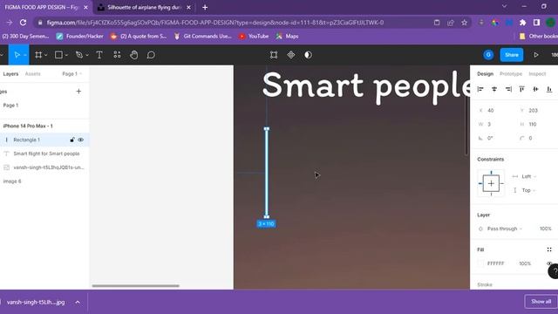
Task: Open Git Commands bookmark
Action: pos(202,37)
